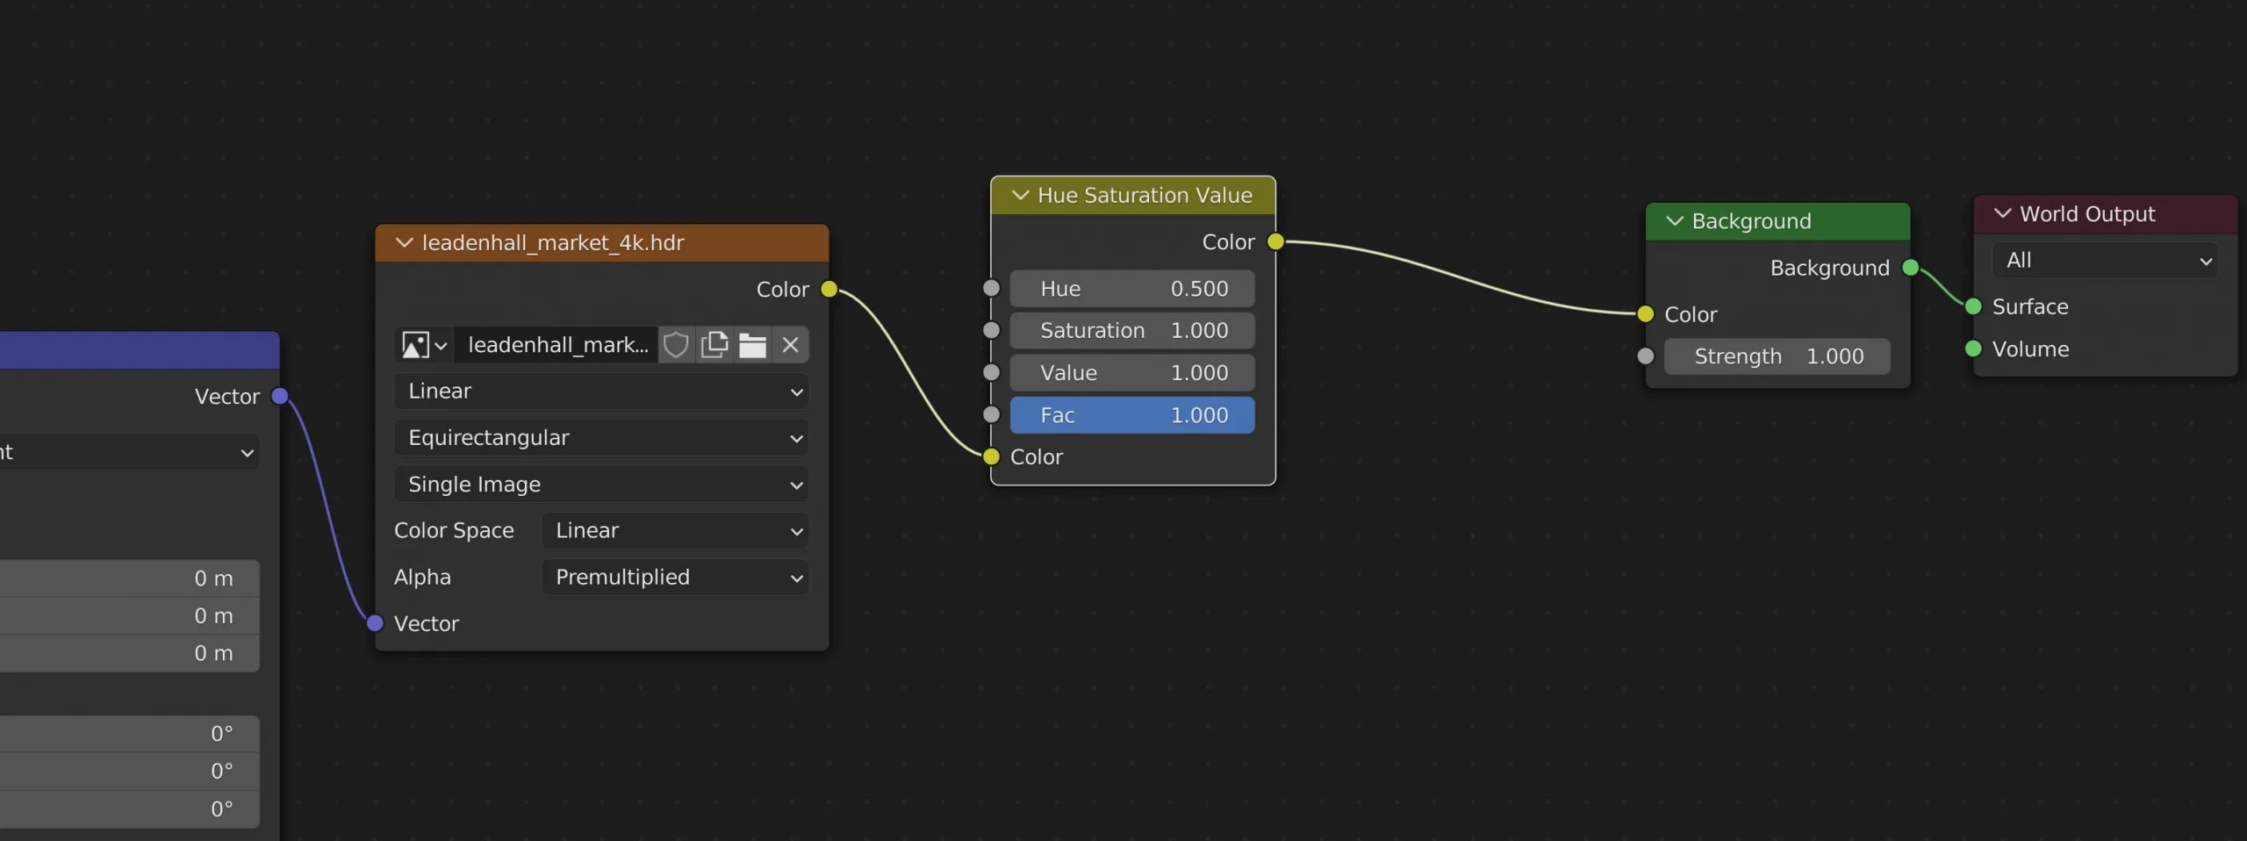Adjust the Hue slider value

(x=1131, y=288)
